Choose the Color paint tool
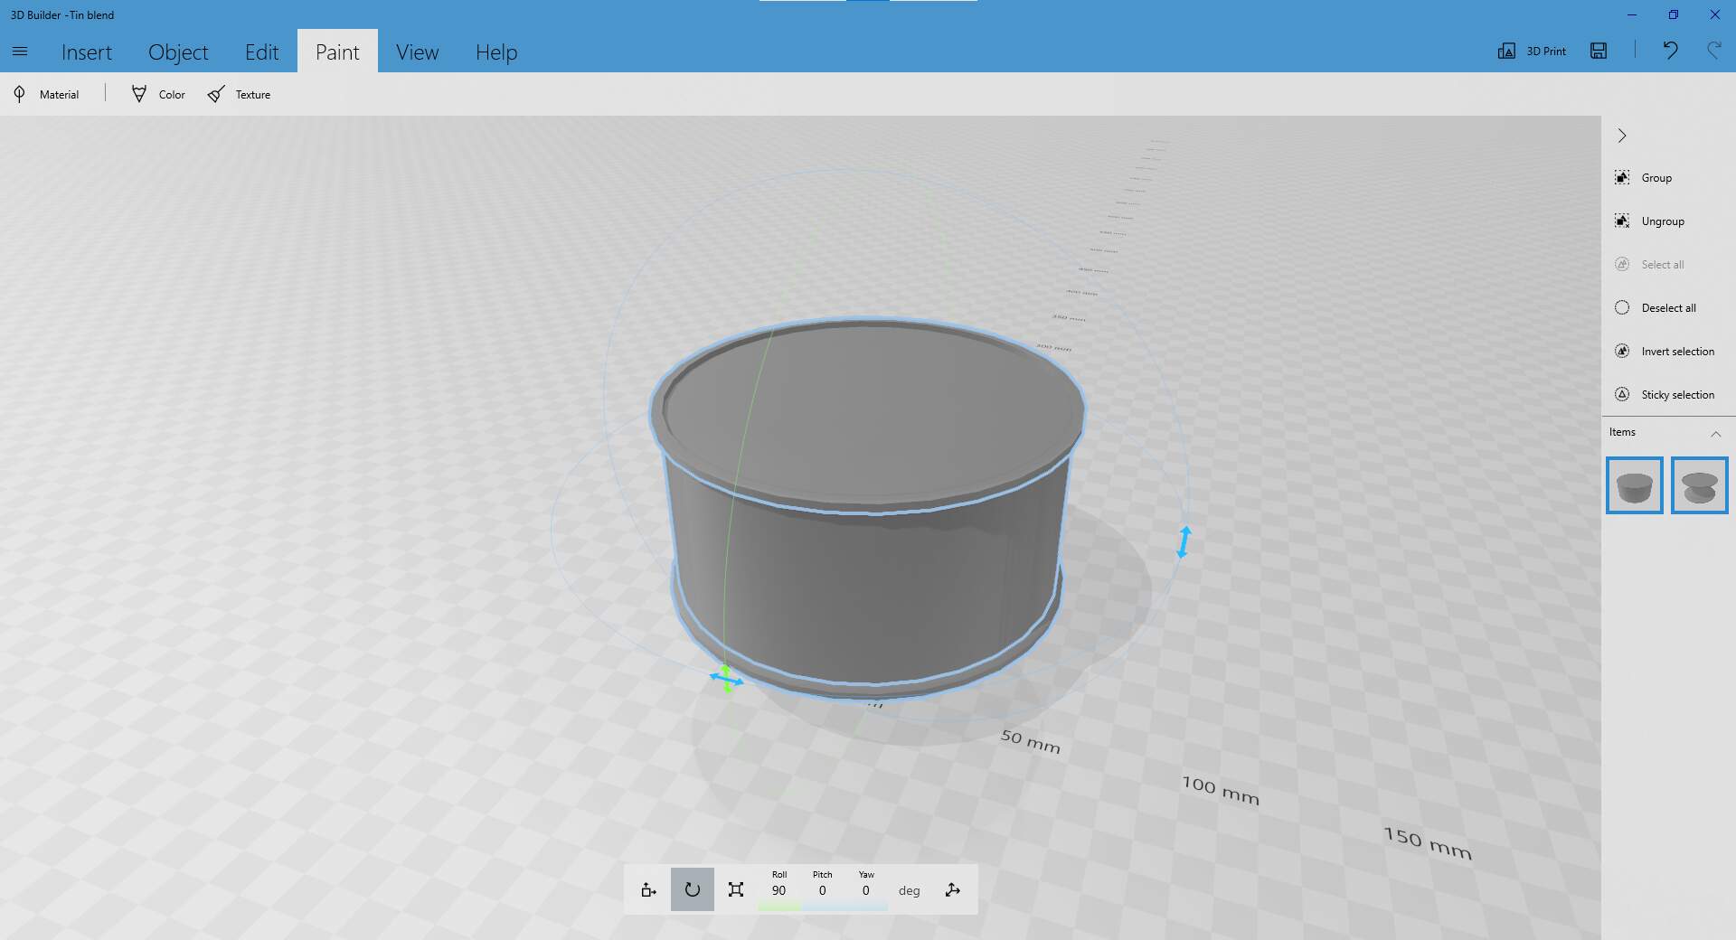The width and height of the screenshot is (1736, 940). 158,94
